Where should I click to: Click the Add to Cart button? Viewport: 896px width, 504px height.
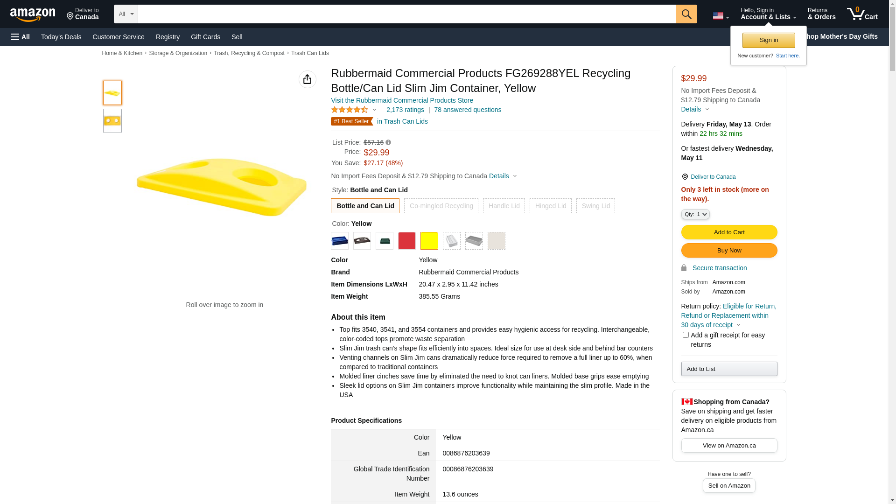pos(729,232)
